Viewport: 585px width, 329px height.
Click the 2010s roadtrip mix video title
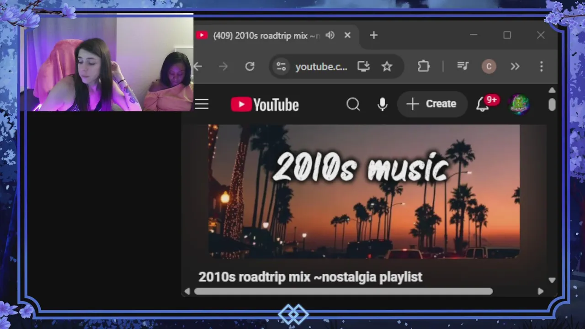coord(310,277)
